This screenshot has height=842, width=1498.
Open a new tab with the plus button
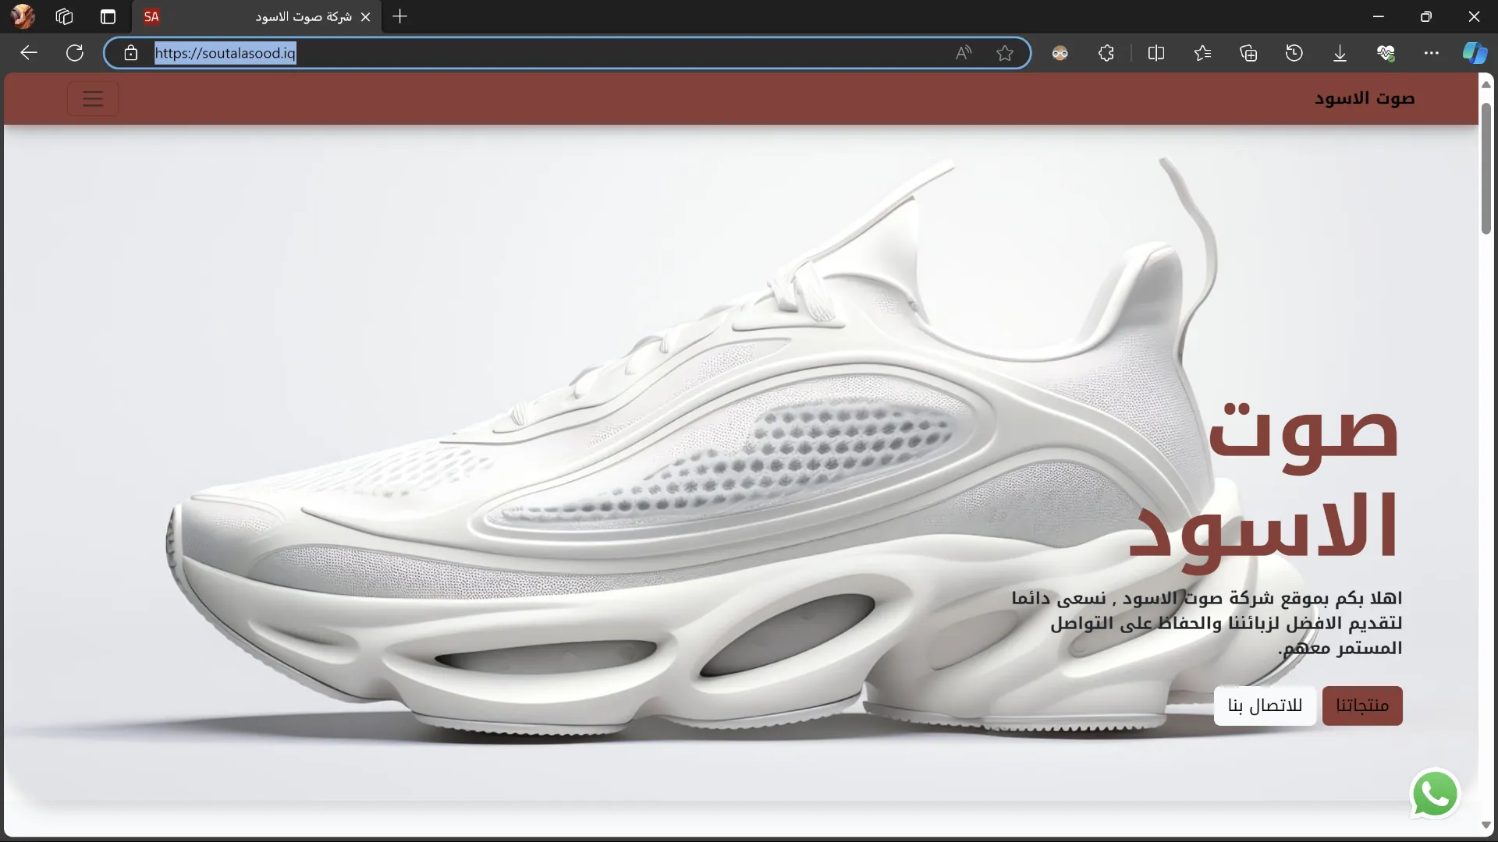pos(399,16)
